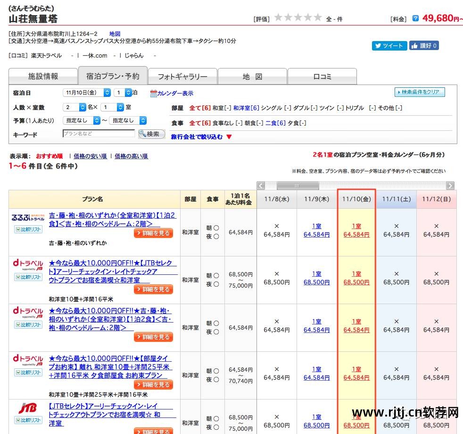This screenshot has width=463, height=434.
Task: Switch to the 施設情報 tab
Action: 43,77
